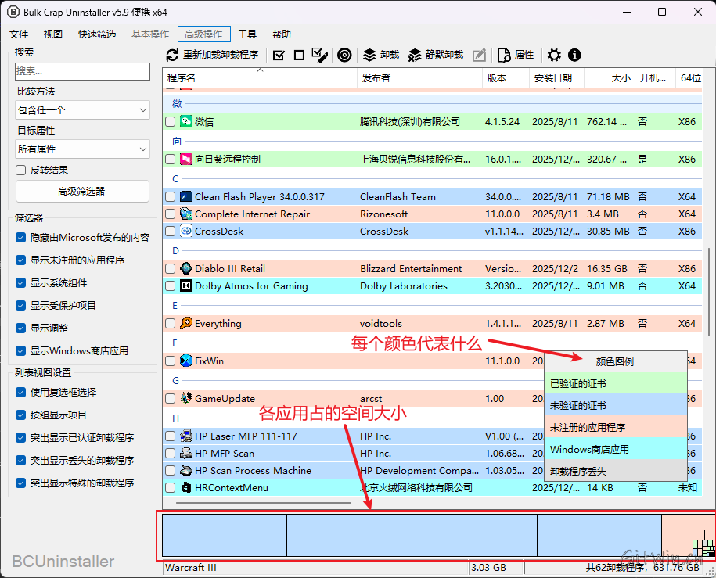Open the 文件 menu
The height and width of the screenshot is (578, 716).
(x=19, y=34)
